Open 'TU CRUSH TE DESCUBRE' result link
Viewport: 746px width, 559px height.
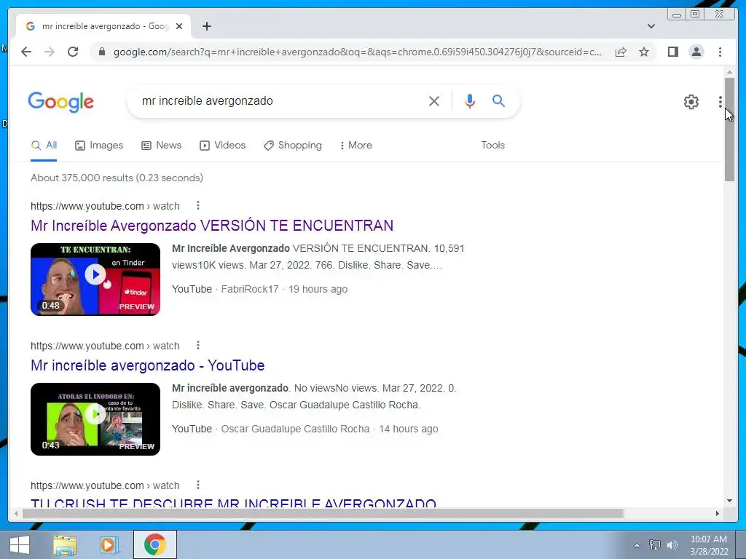coord(233,502)
